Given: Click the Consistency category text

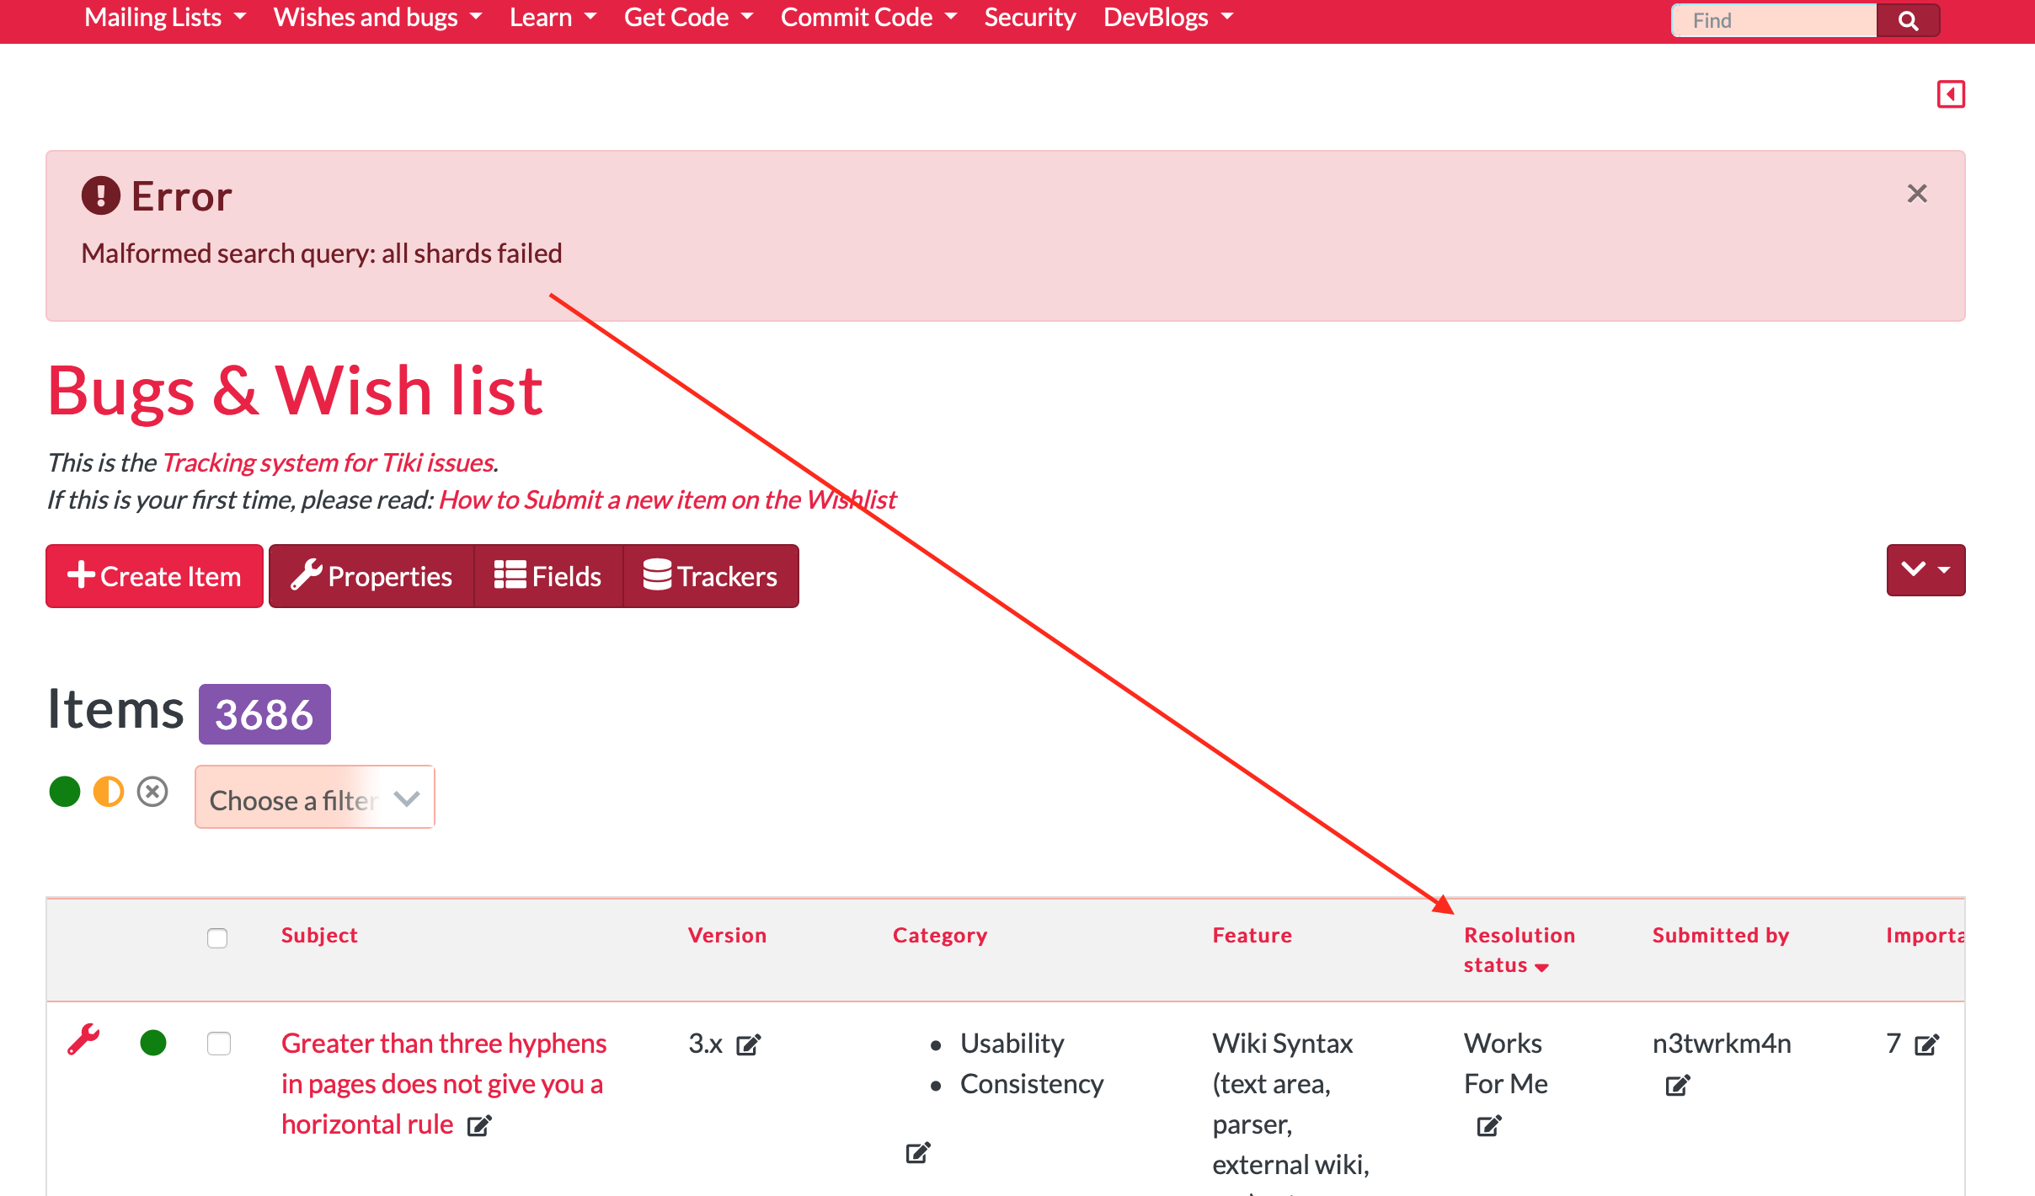Looking at the screenshot, I should coord(1032,1083).
